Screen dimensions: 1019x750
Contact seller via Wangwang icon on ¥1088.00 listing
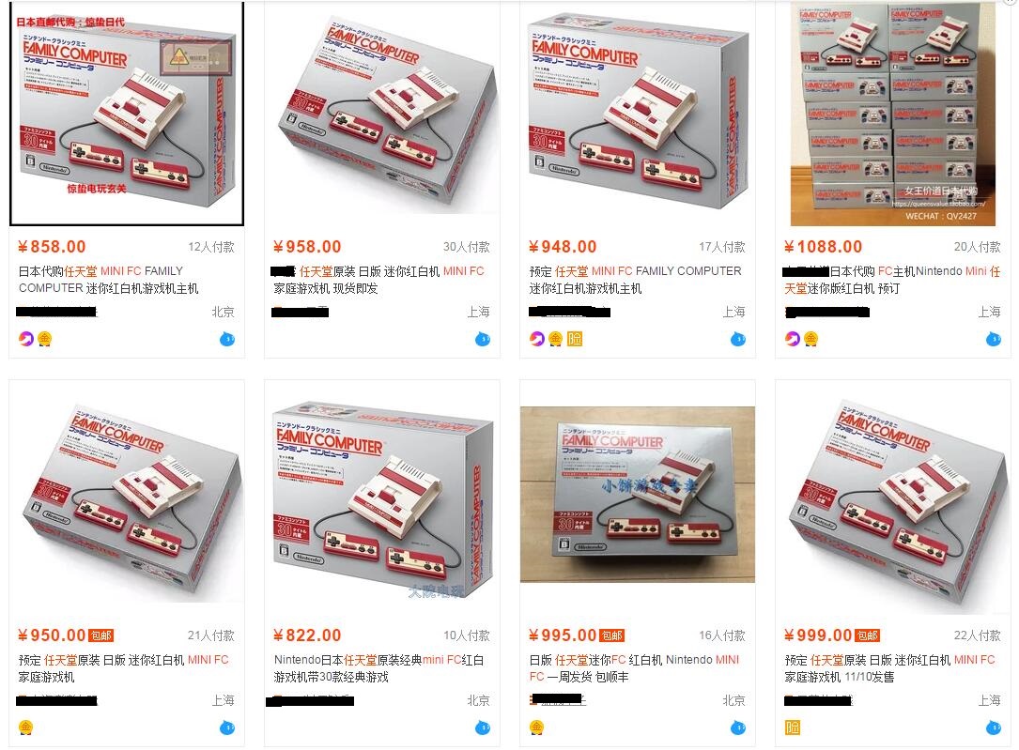coord(993,338)
